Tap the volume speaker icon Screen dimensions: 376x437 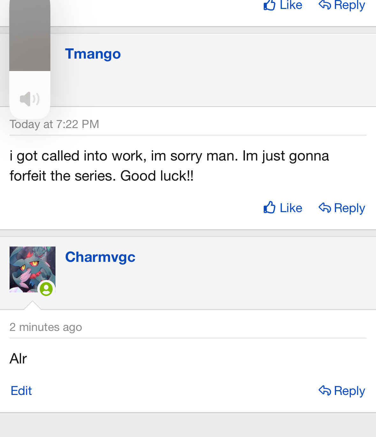click(x=30, y=99)
